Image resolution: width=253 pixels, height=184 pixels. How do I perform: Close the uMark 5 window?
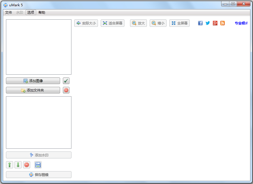click(x=244, y=4)
